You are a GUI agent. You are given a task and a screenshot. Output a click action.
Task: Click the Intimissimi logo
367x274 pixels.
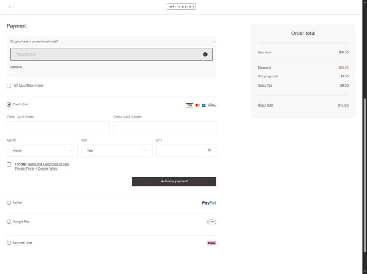click(181, 6)
